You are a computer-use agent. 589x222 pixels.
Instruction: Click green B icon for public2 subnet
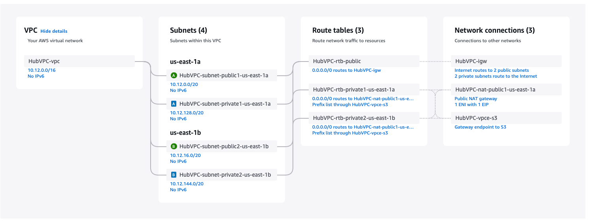[x=174, y=146]
